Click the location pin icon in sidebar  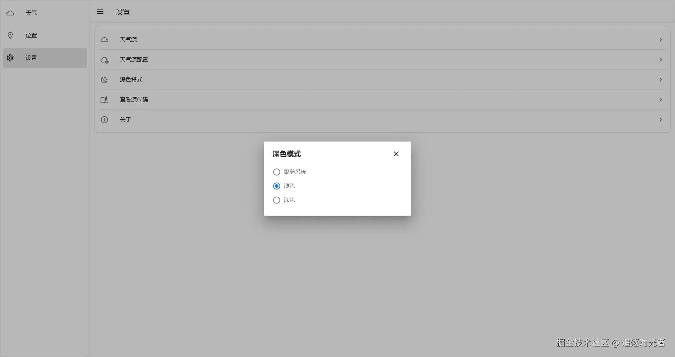click(x=10, y=35)
